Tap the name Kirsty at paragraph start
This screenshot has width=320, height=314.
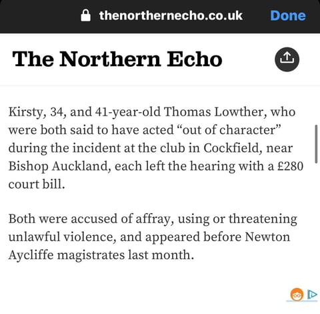tap(27, 112)
